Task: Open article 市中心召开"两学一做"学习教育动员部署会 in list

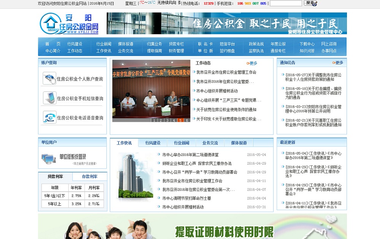Action: [200, 172]
